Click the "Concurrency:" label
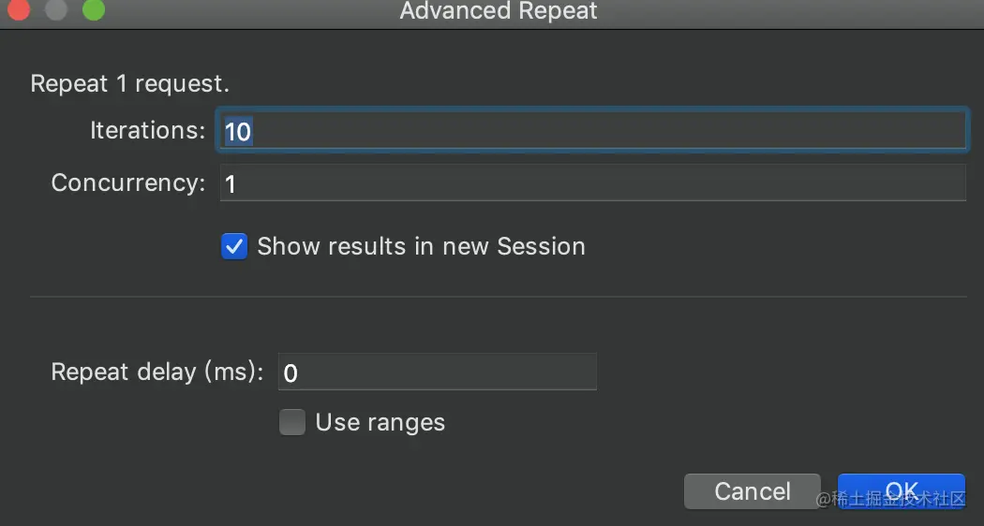 coord(128,183)
